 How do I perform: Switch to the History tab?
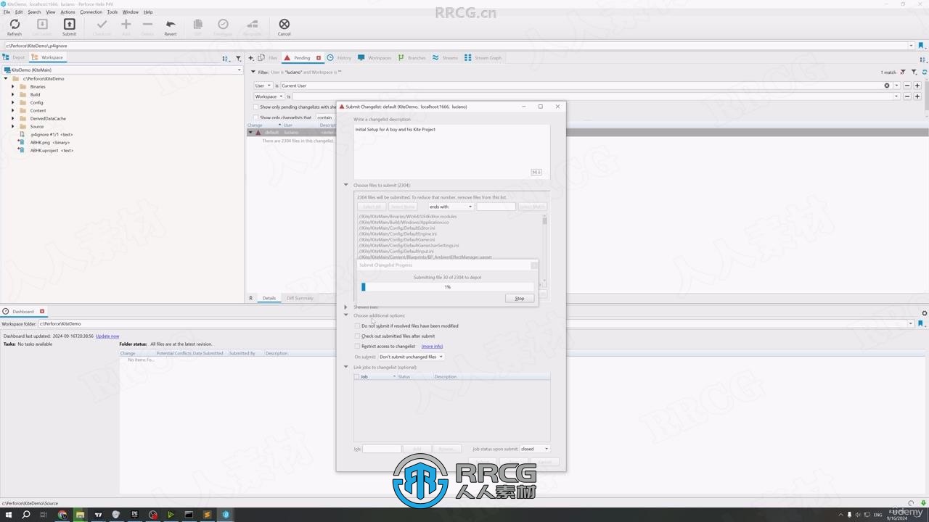340,58
